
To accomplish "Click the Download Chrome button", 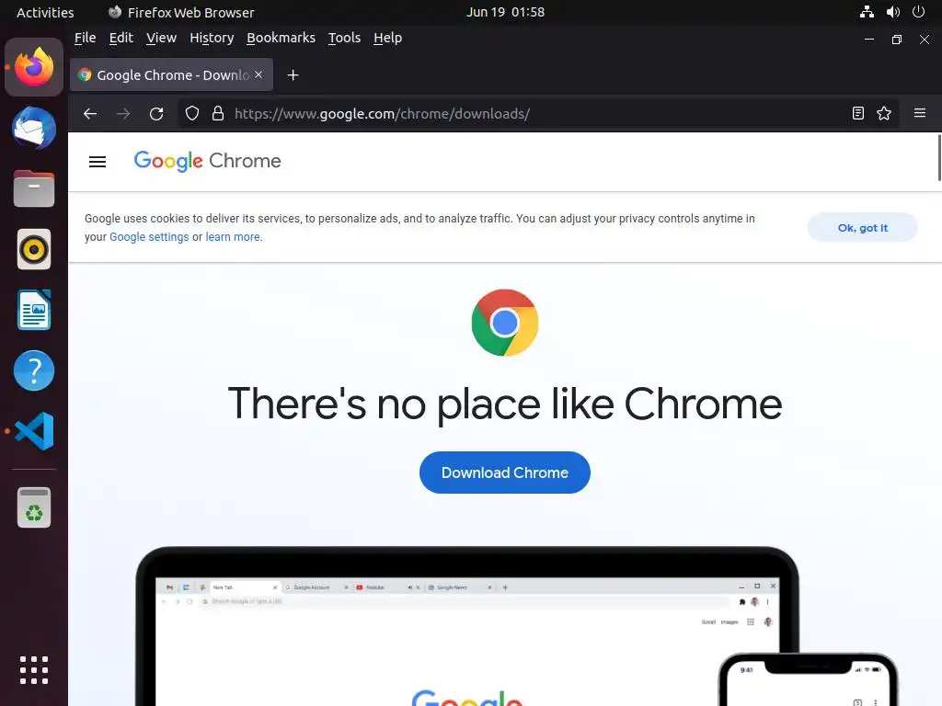I will point(505,473).
